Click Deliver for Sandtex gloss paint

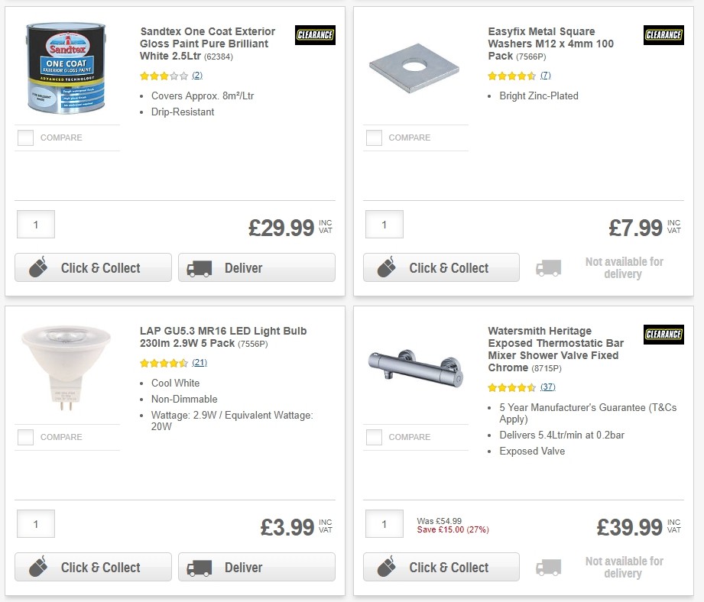[x=256, y=267]
